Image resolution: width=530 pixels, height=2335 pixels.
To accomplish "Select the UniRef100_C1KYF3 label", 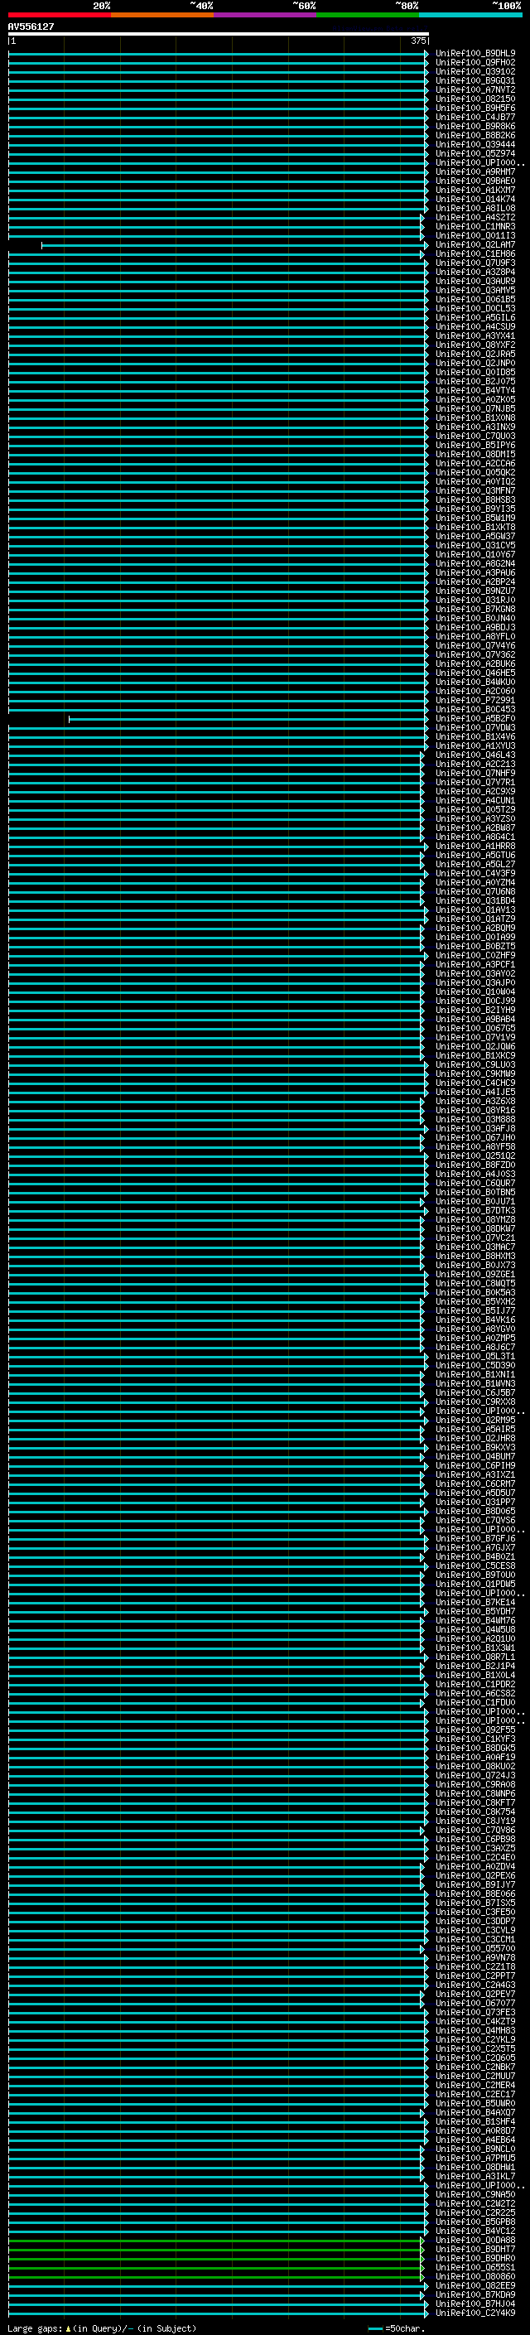I will click(475, 1739).
